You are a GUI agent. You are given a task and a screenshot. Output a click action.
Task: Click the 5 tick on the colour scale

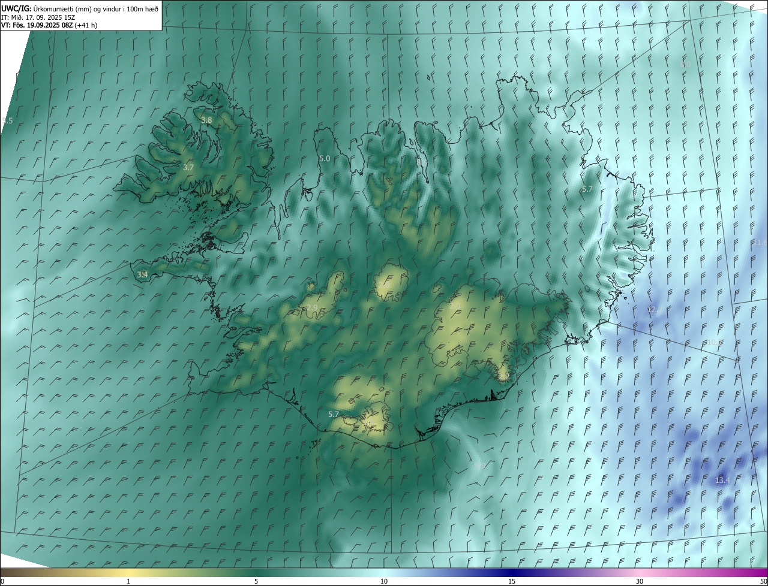point(256,581)
